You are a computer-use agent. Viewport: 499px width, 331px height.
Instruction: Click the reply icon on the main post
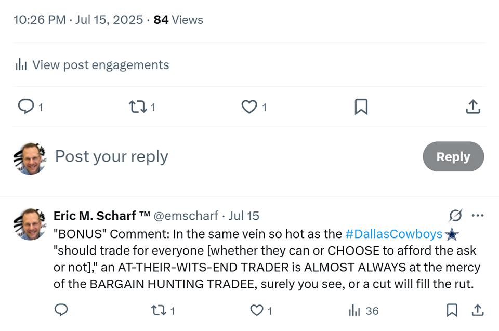click(26, 107)
